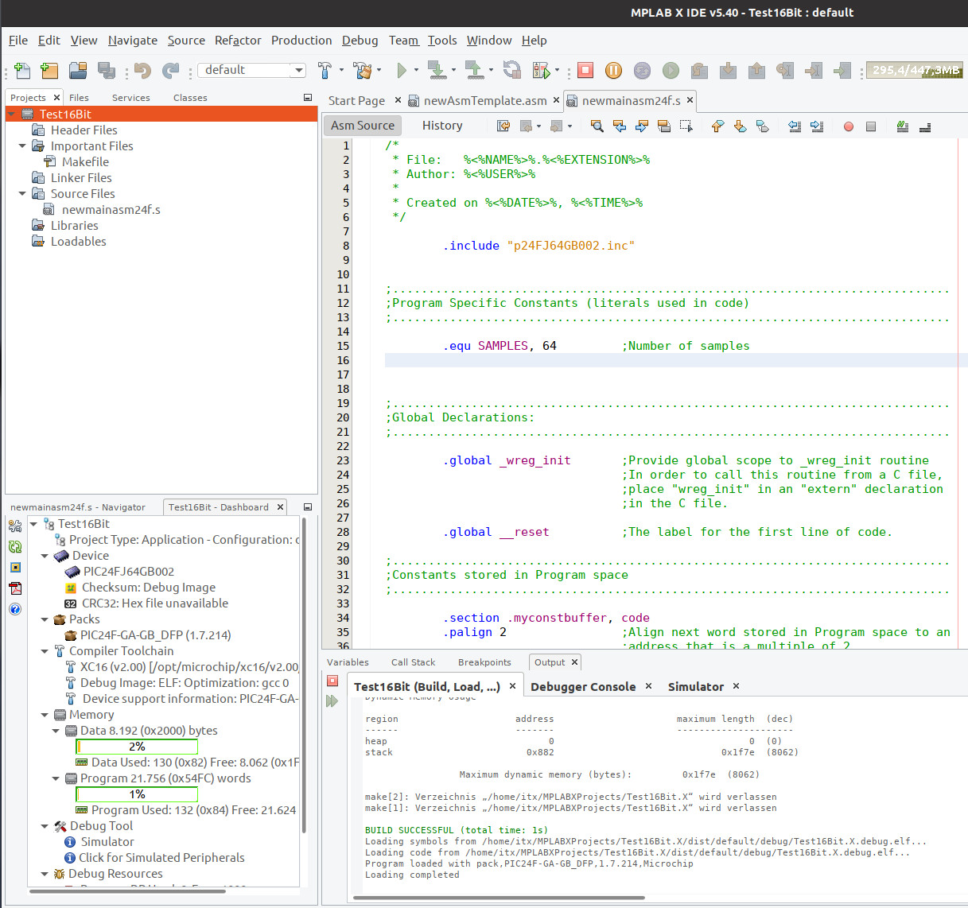This screenshot has height=908, width=968.
Task: Pause the debugger with the orange button
Action: coord(613,70)
